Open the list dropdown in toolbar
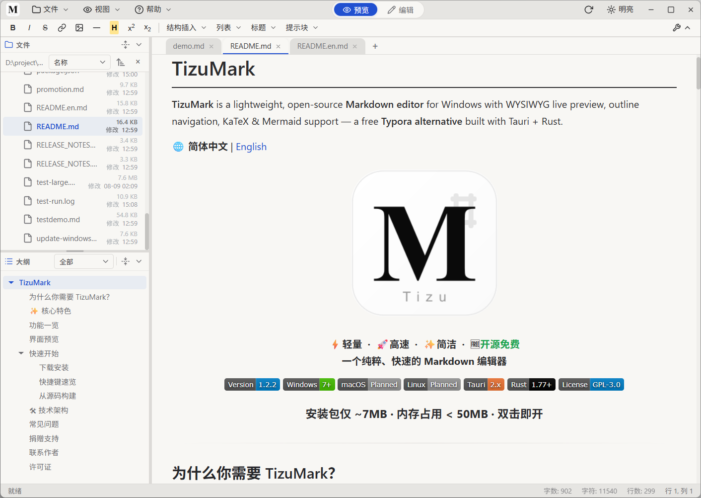Viewport: 701px width, 498px height. [x=229, y=28]
